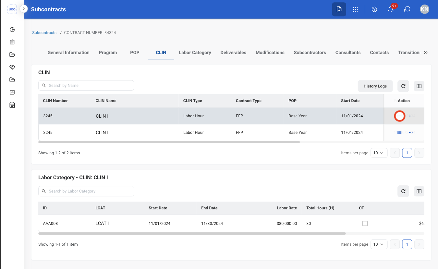The height and width of the screenshot is (269, 438).
Task: Open History Logs
Action: [x=375, y=86]
